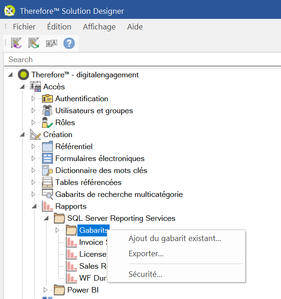Click the first Solution Designer toolbar icon

tap(16, 43)
